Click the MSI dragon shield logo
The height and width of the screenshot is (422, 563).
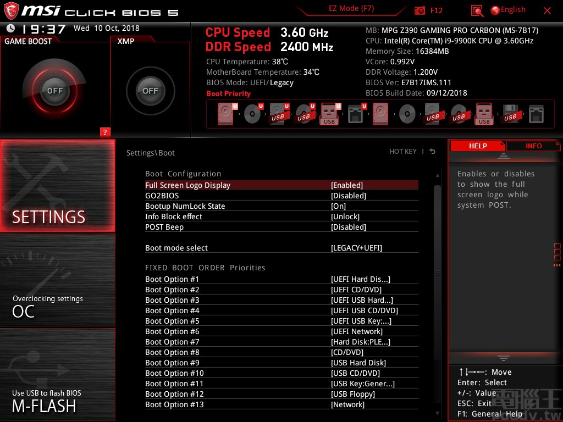coord(11,10)
